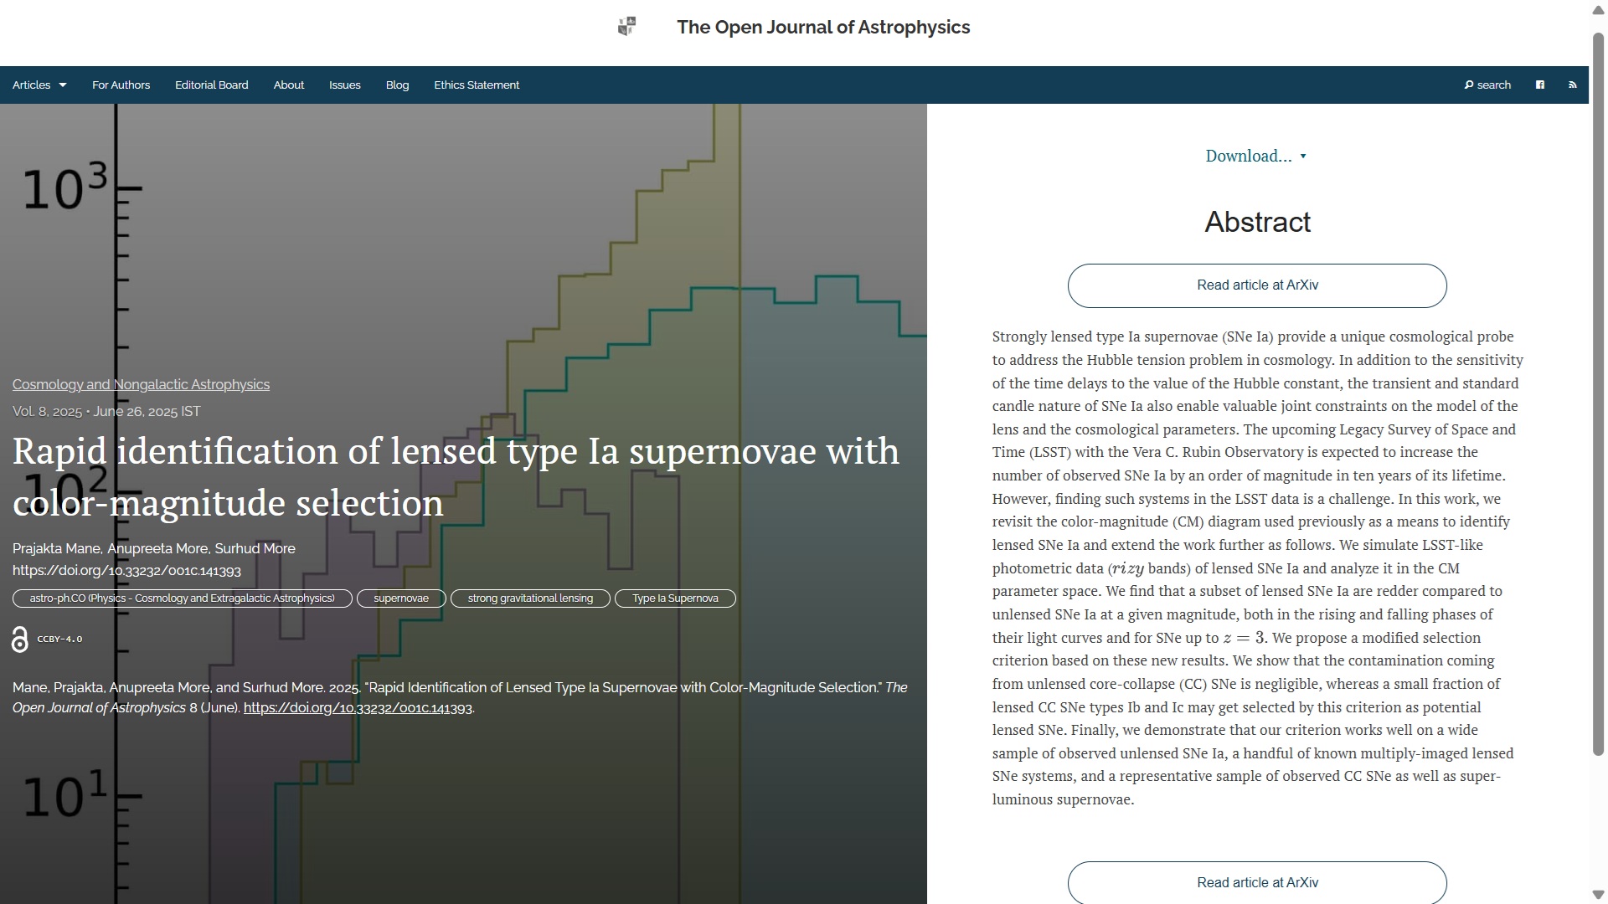Open the Ethics Statement page
This screenshot has width=1608, height=904.
pos(476,85)
